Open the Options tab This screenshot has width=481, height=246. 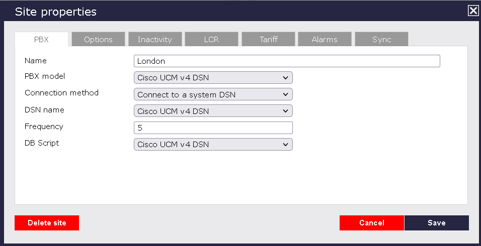tap(98, 39)
